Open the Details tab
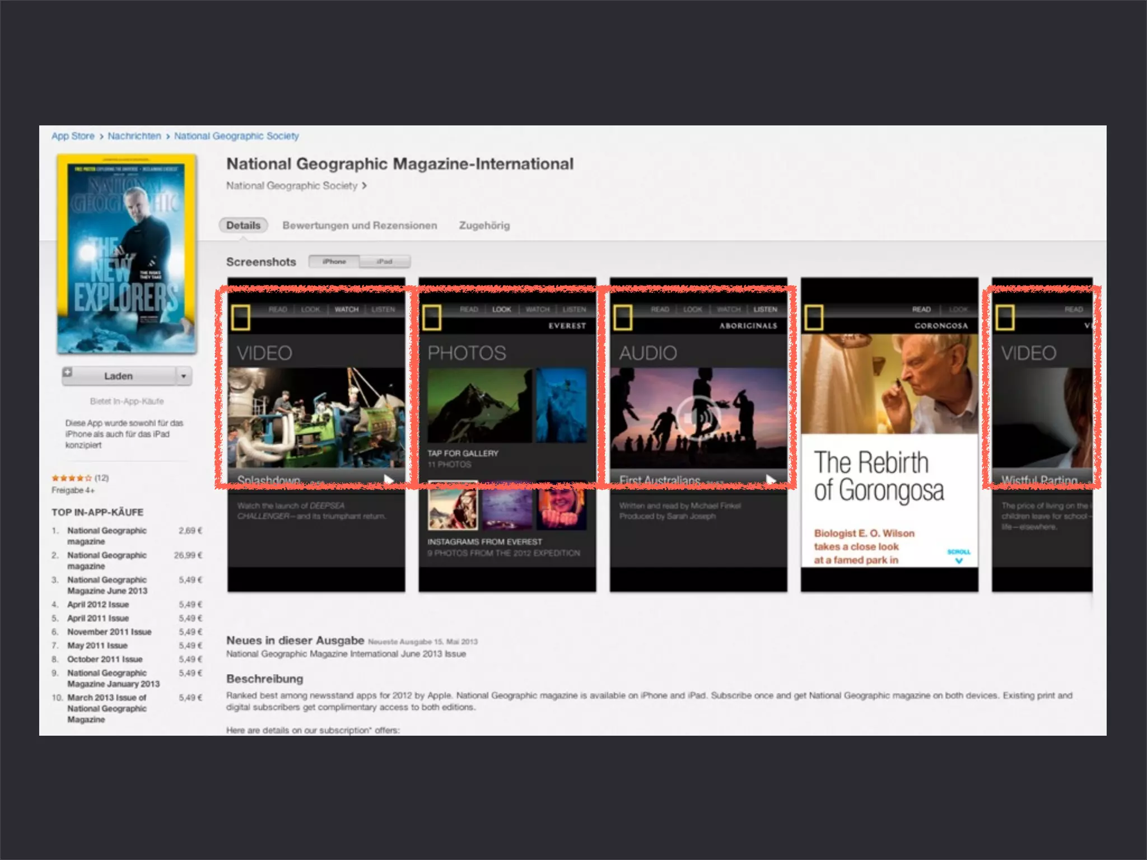The image size is (1147, 860). pyautogui.click(x=243, y=225)
